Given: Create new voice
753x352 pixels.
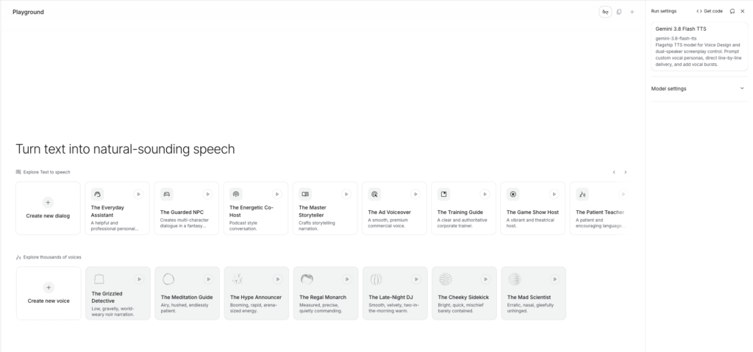Looking at the screenshot, I should coord(49,293).
